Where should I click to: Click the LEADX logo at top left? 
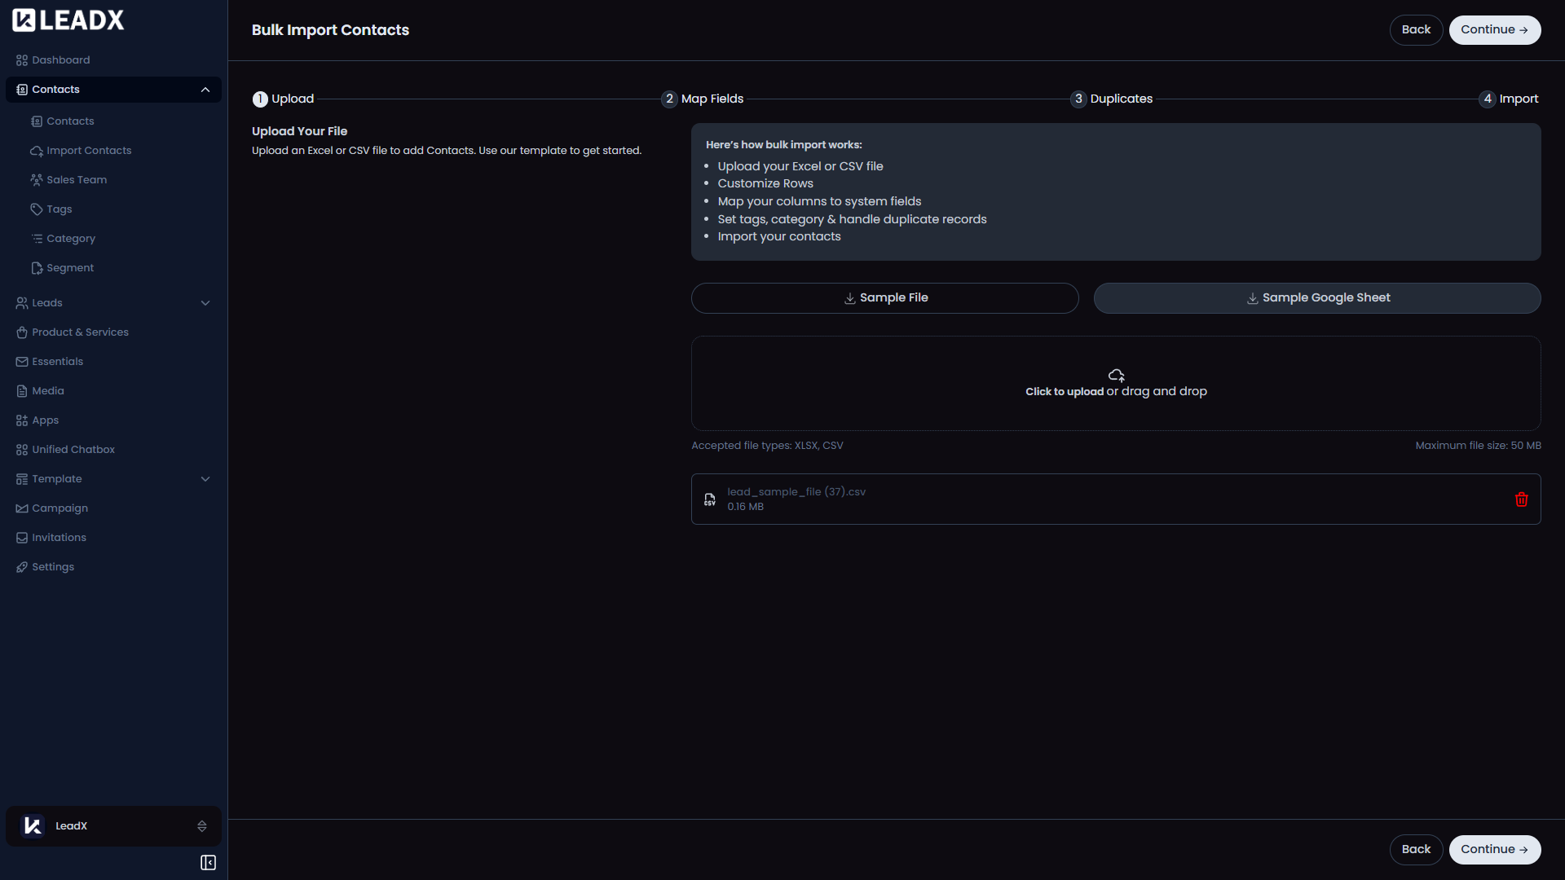(68, 20)
